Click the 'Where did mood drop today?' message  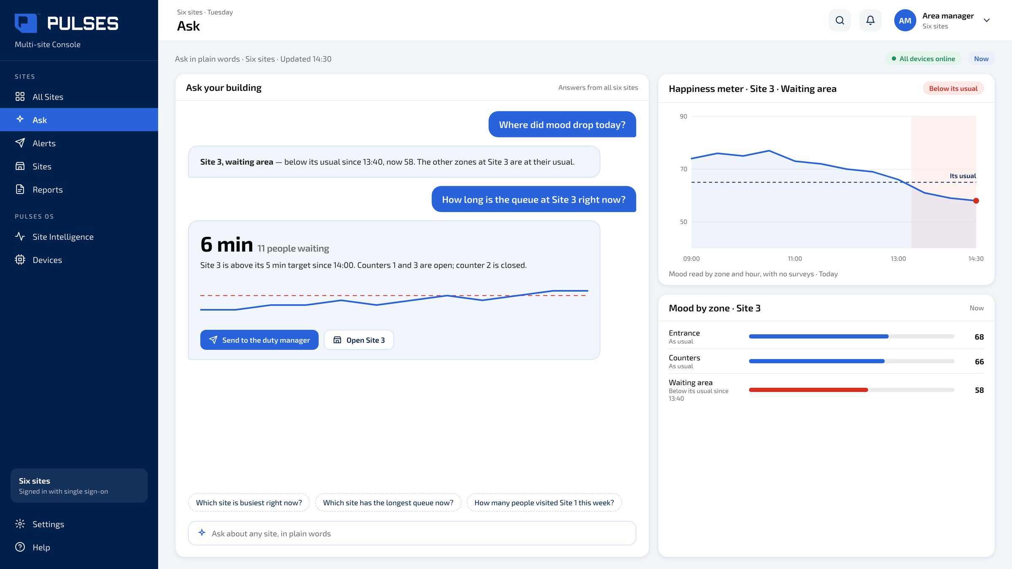(x=562, y=124)
